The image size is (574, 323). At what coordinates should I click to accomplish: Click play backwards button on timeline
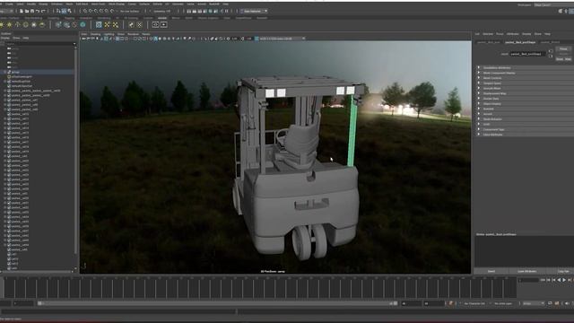tap(559, 280)
